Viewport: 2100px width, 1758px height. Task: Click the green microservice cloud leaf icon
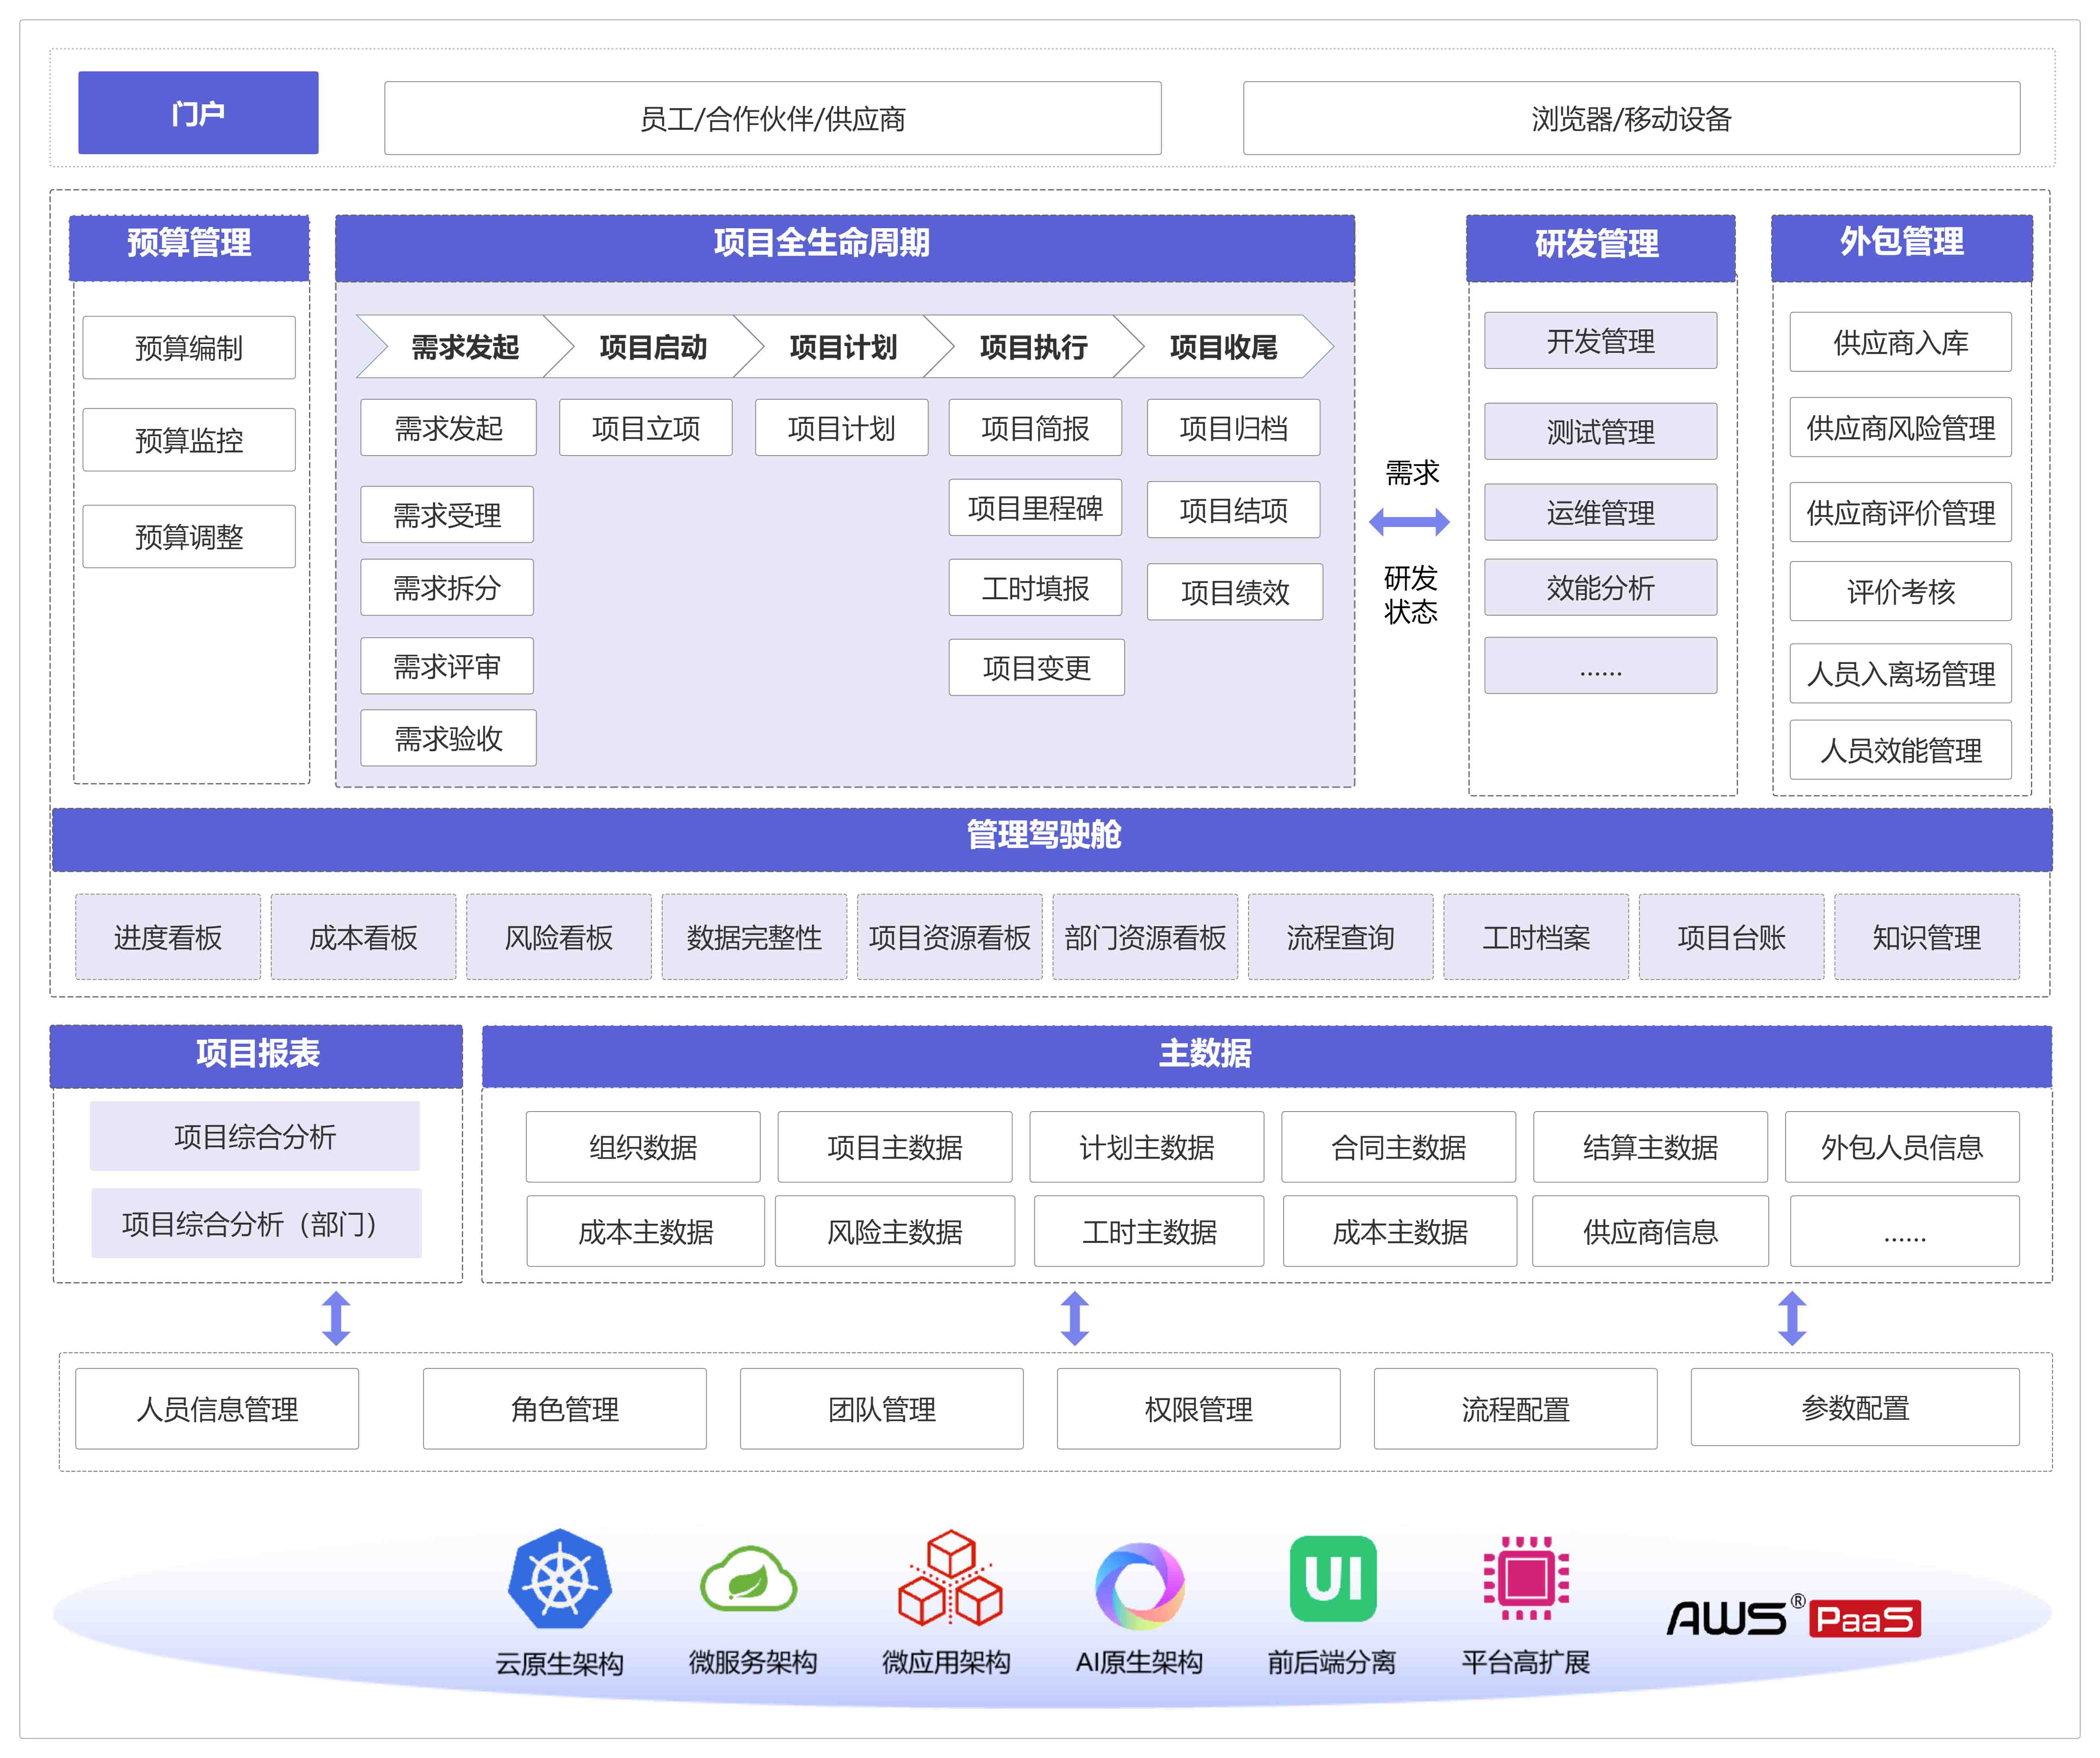point(749,1580)
